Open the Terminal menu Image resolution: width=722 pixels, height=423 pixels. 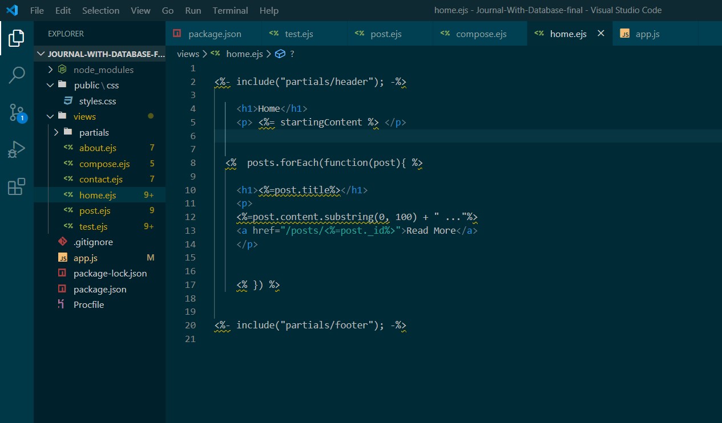pos(230,10)
